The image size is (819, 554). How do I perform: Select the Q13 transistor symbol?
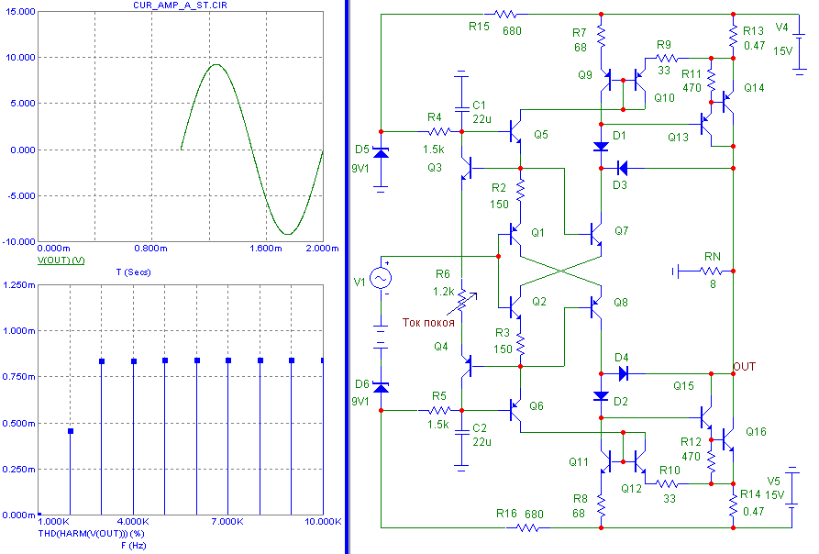pos(706,124)
